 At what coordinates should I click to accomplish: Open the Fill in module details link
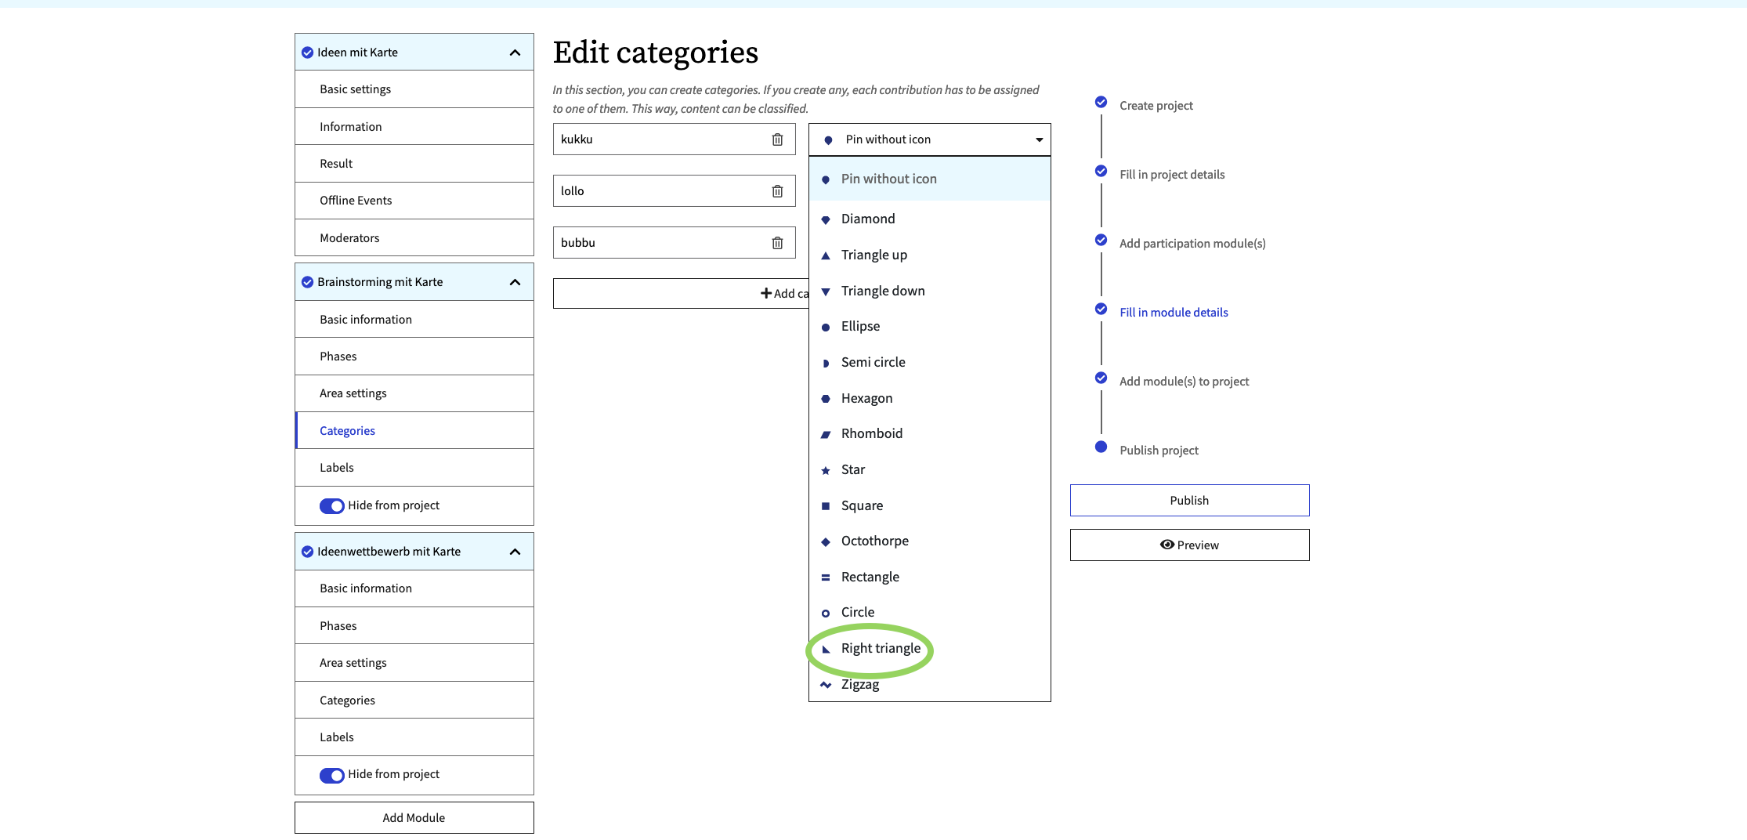[1174, 312]
